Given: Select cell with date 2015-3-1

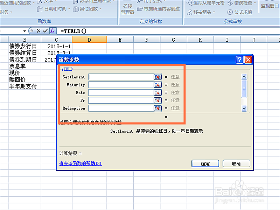Looking at the screenshot, I should pos(57,53).
